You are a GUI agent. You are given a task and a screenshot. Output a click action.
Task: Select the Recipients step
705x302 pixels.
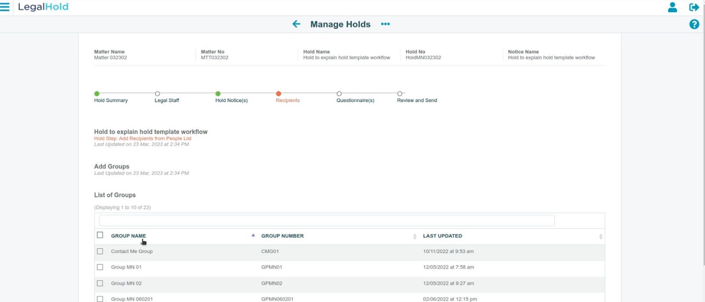click(288, 100)
